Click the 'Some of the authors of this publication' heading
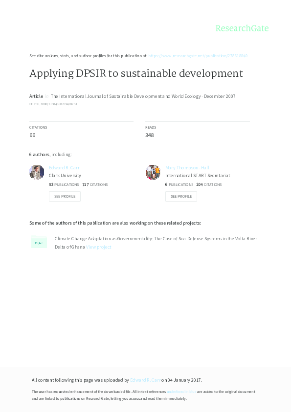 pyautogui.click(x=115, y=223)
